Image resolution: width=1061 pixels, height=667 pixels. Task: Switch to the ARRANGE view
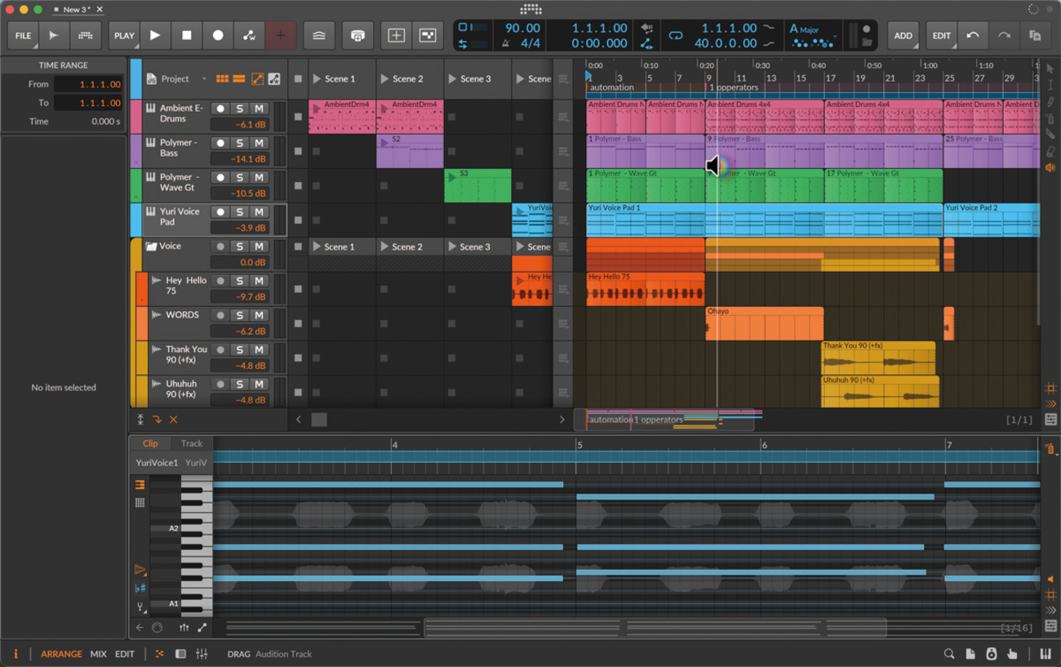click(x=61, y=654)
